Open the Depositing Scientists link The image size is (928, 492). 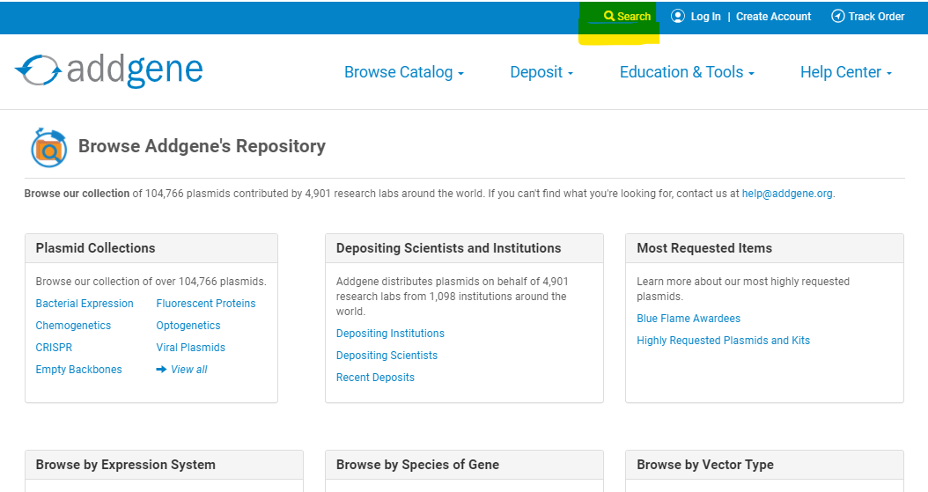coord(387,356)
